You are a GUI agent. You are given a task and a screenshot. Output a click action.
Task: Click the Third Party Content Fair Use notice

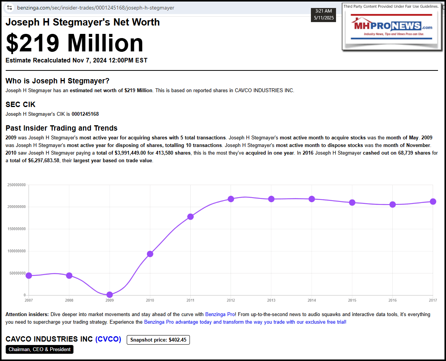(x=391, y=6)
